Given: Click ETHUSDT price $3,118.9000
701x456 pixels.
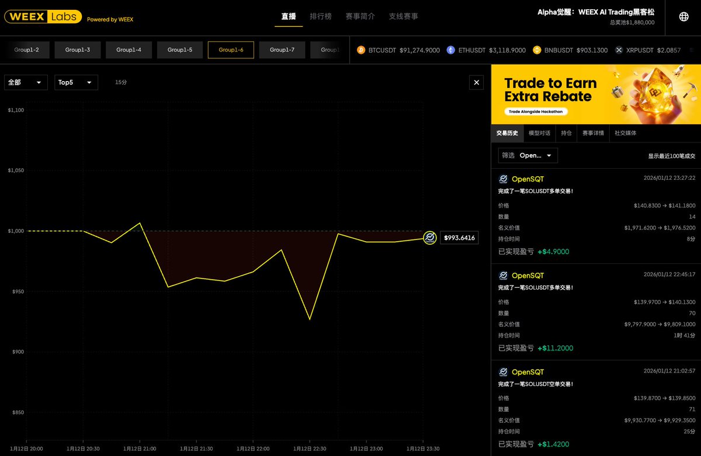Looking at the screenshot, I should (507, 51).
